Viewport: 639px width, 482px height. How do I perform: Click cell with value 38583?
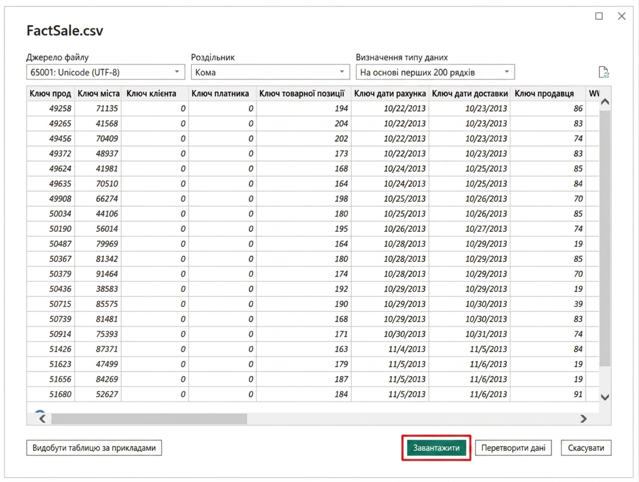tap(98, 289)
